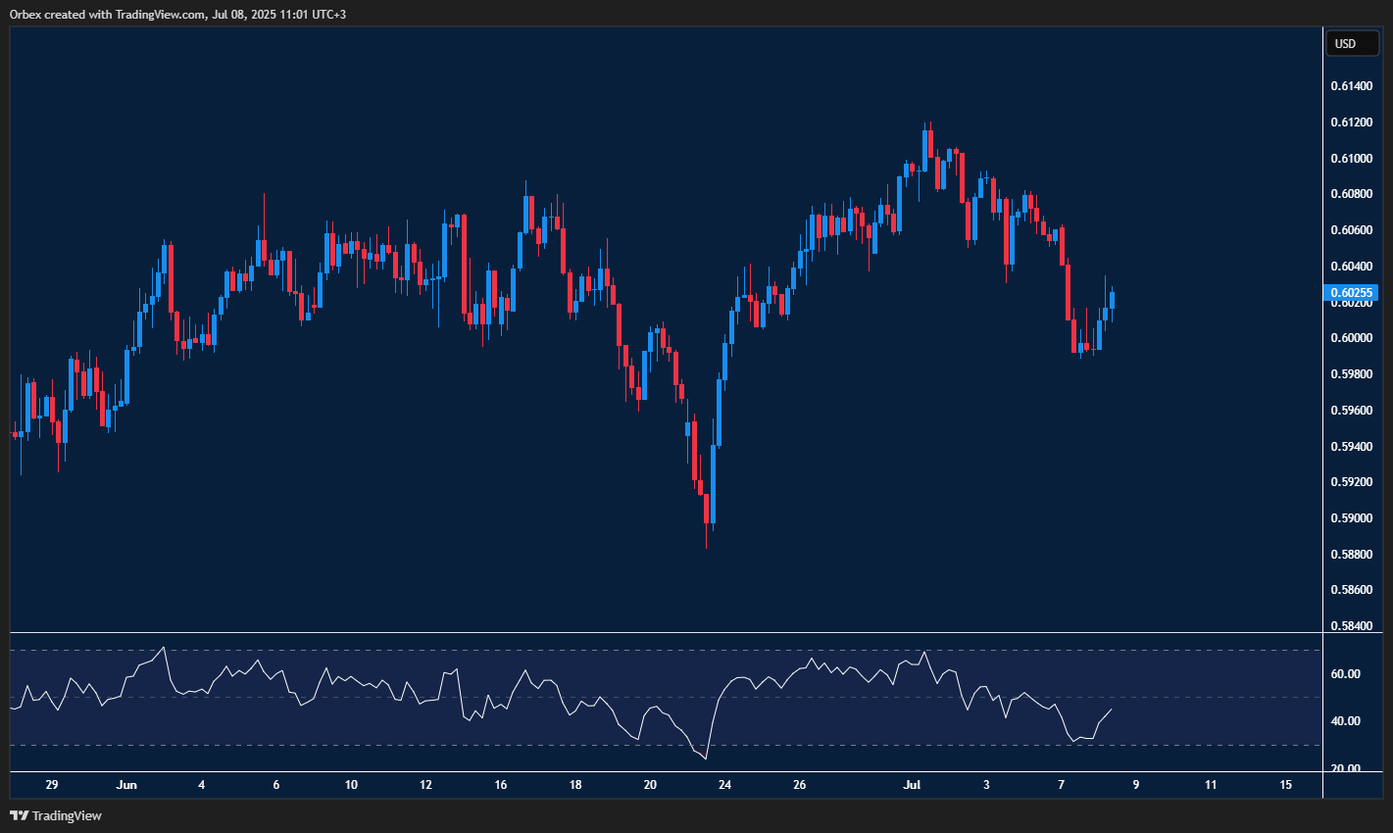Click the TradingView glyph logo in bottom-left corner
Screen dimensions: 1393x833
point(17,815)
